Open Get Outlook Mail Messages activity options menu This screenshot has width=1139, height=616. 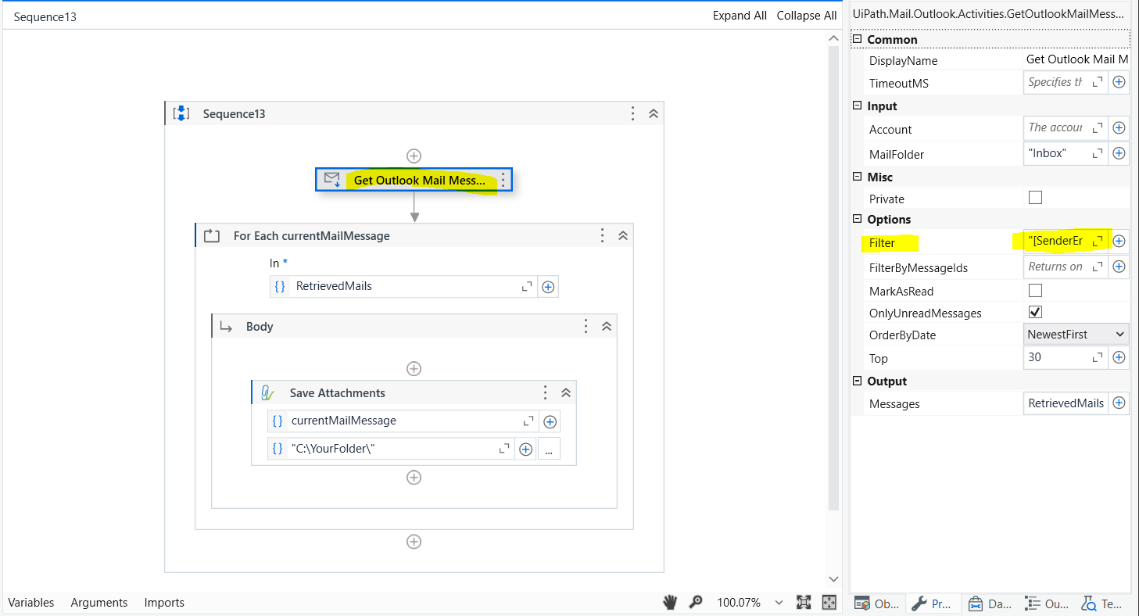click(503, 181)
